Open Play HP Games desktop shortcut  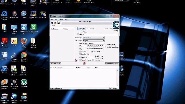point(14,98)
